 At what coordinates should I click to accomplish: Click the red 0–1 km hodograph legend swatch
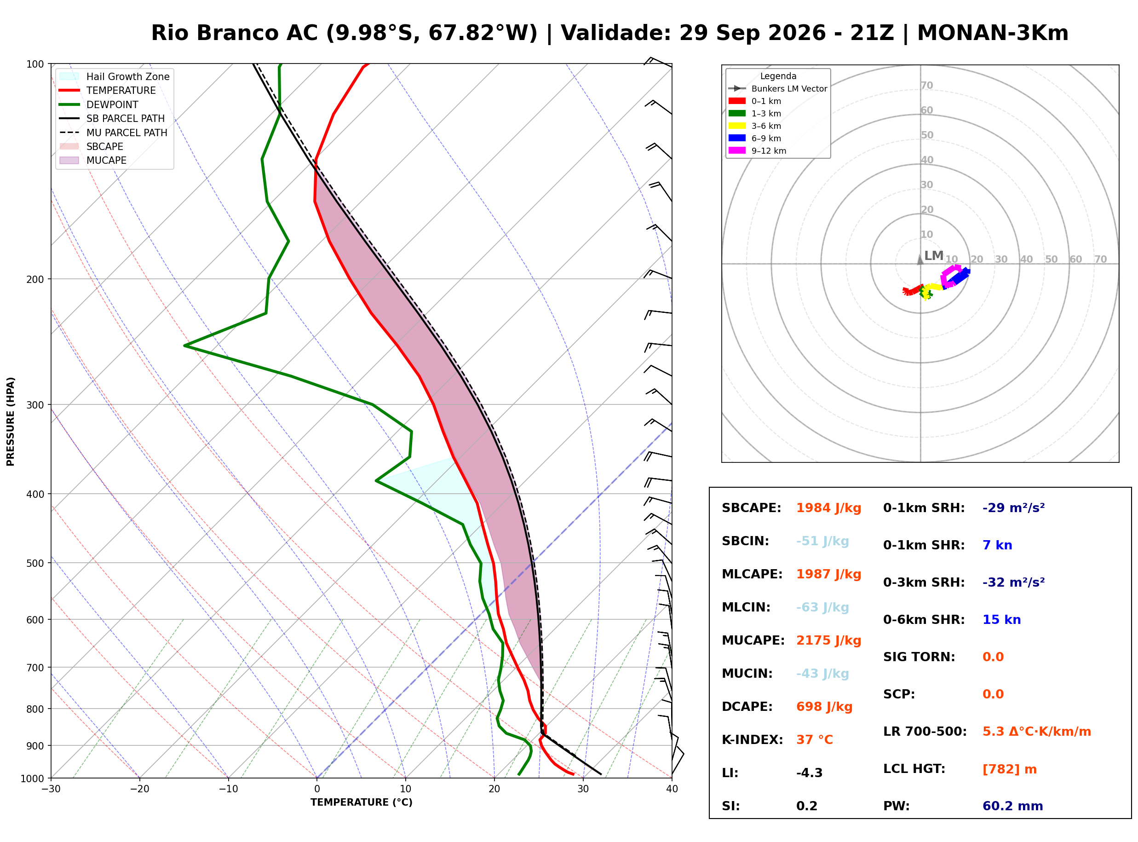[737, 101]
